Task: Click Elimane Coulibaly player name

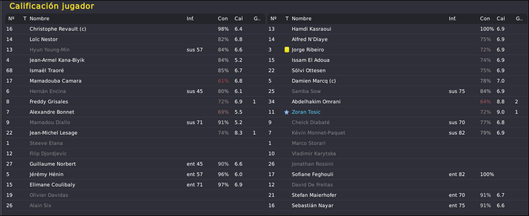Action: point(53,185)
